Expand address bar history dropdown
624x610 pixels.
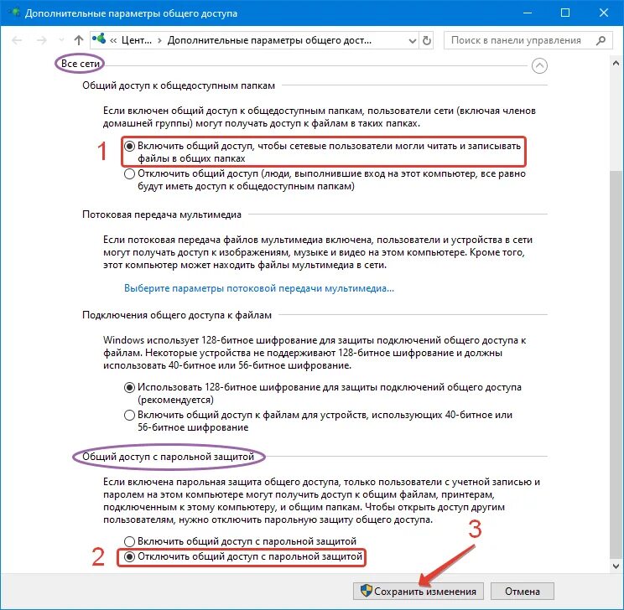[413, 40]
